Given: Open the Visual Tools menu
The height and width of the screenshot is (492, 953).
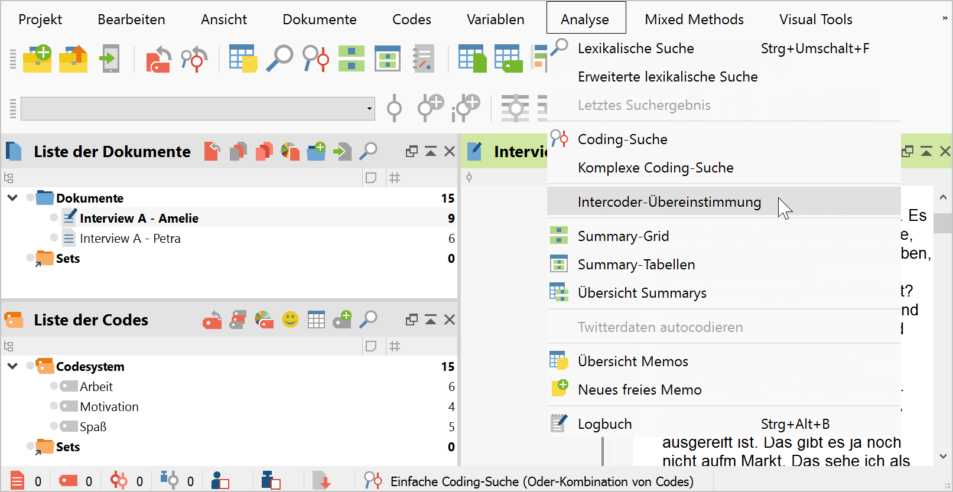Looking at the screenshot, I should click(x=815, y=19).
